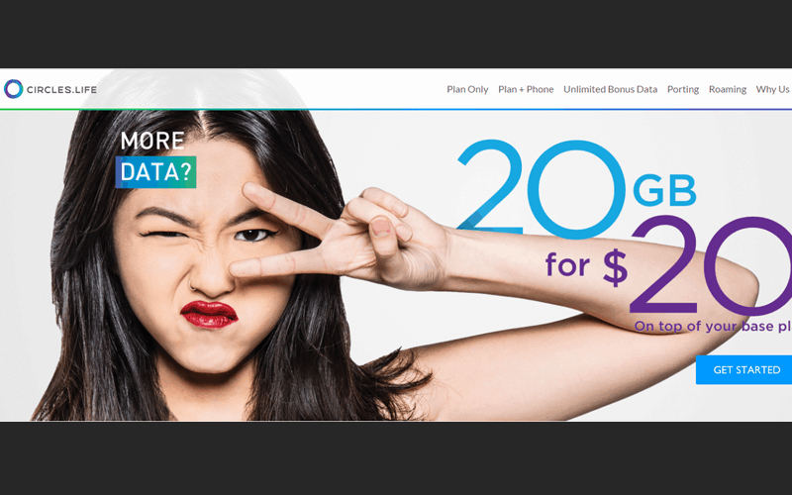Click the blue GB label
The height and width of the screenshot is (495, 792).
664,190
